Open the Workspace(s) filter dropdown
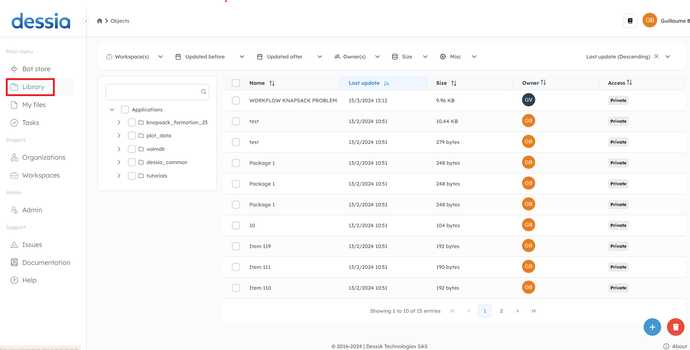690x350 pixels. (134, 57)
